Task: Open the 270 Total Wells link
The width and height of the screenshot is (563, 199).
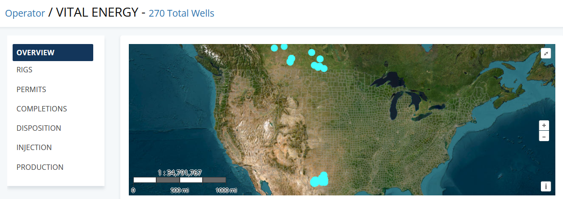Action: (181, 13)
